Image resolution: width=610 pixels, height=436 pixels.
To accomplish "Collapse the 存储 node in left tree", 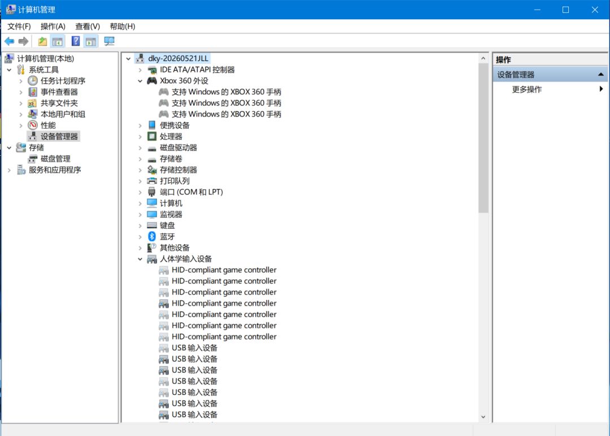I will 10,148.
